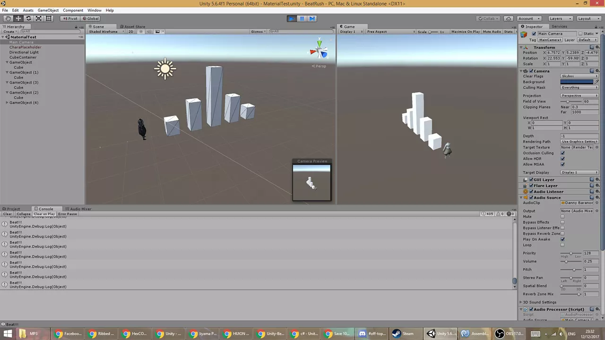This screenshot has width=605, height=340.
Task: Open GUI Layer help icon
Action: coord(592,179)
